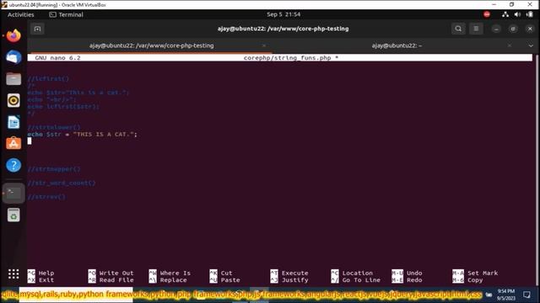The height and width of the screenshot is (303, 540).
Task: Click the Set Mark shortcut label
Action: [x=483, y=273]
